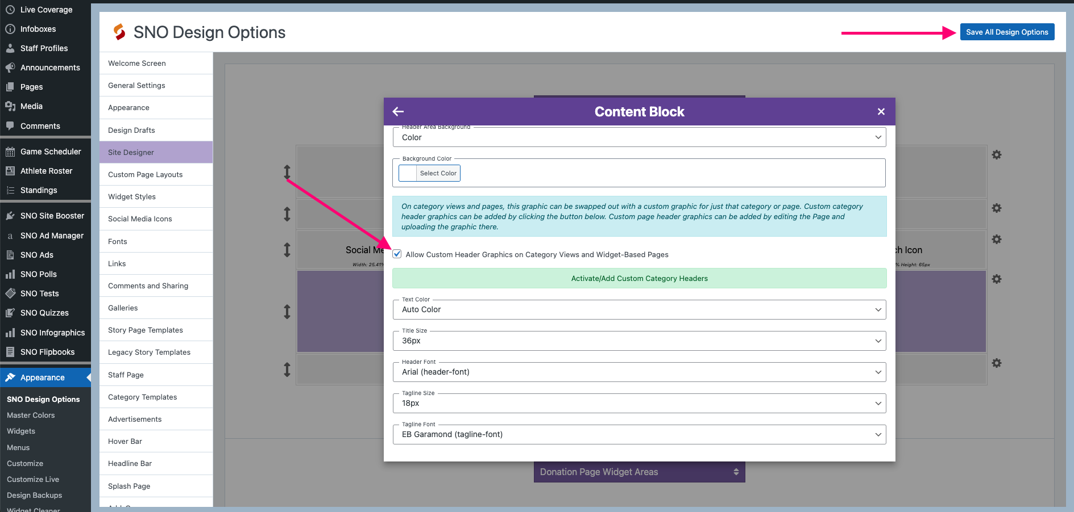Open settings gear for the first row
This screenshot has width=1074, height=512.
(x=997, y=155)
